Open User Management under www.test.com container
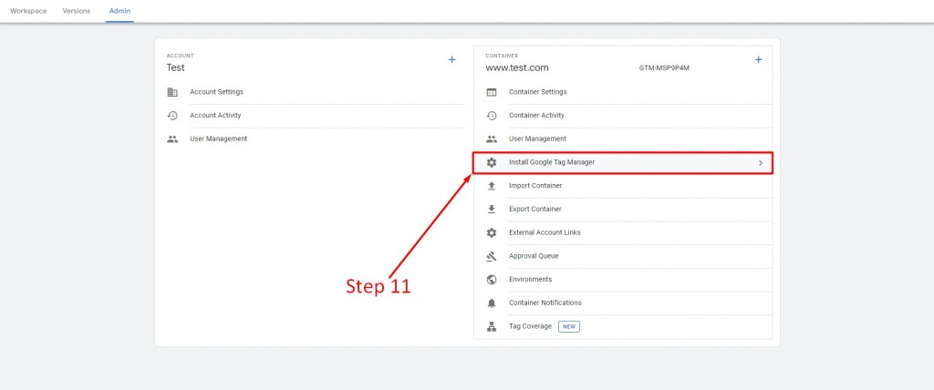934x390 pixels. coord(537,139)
